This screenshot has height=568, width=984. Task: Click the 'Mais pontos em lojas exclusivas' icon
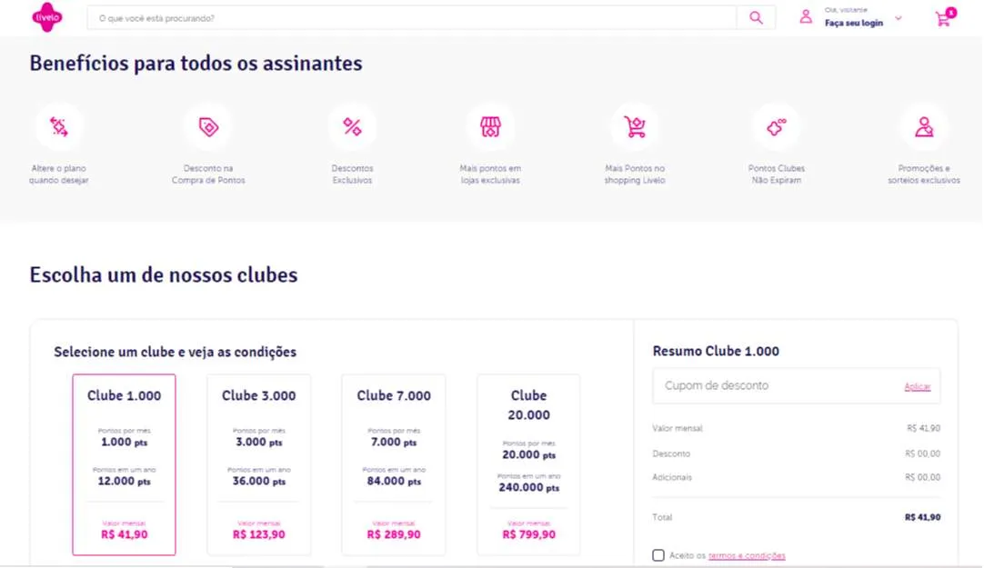[x=490, y=127]
